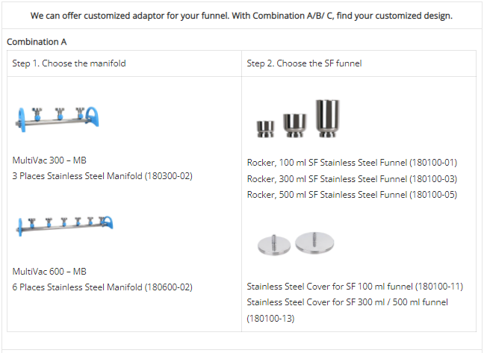Click the MultiVac 600 six-place manifold image
484x353 pixels.
pos(64,226)
